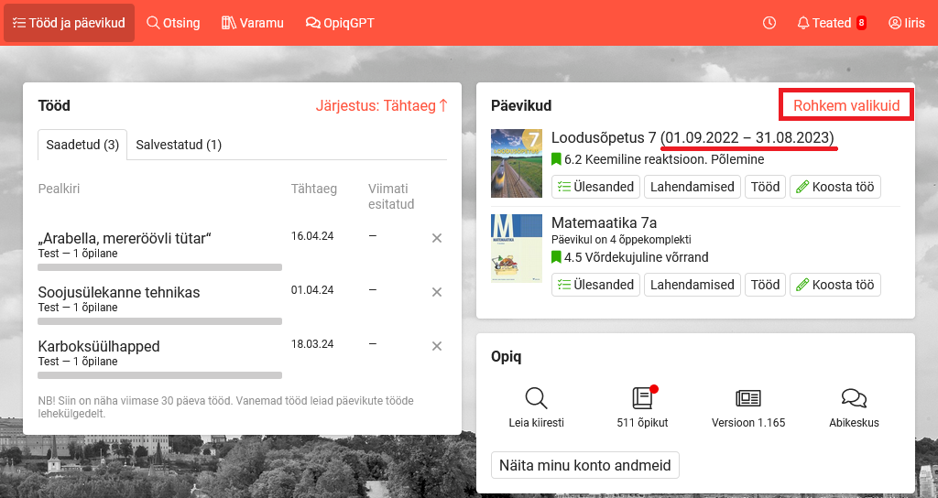Expand Rohkem valikuid options
Image resolution: width=938 pixels, height=498 pixels.
click(846, 105)
